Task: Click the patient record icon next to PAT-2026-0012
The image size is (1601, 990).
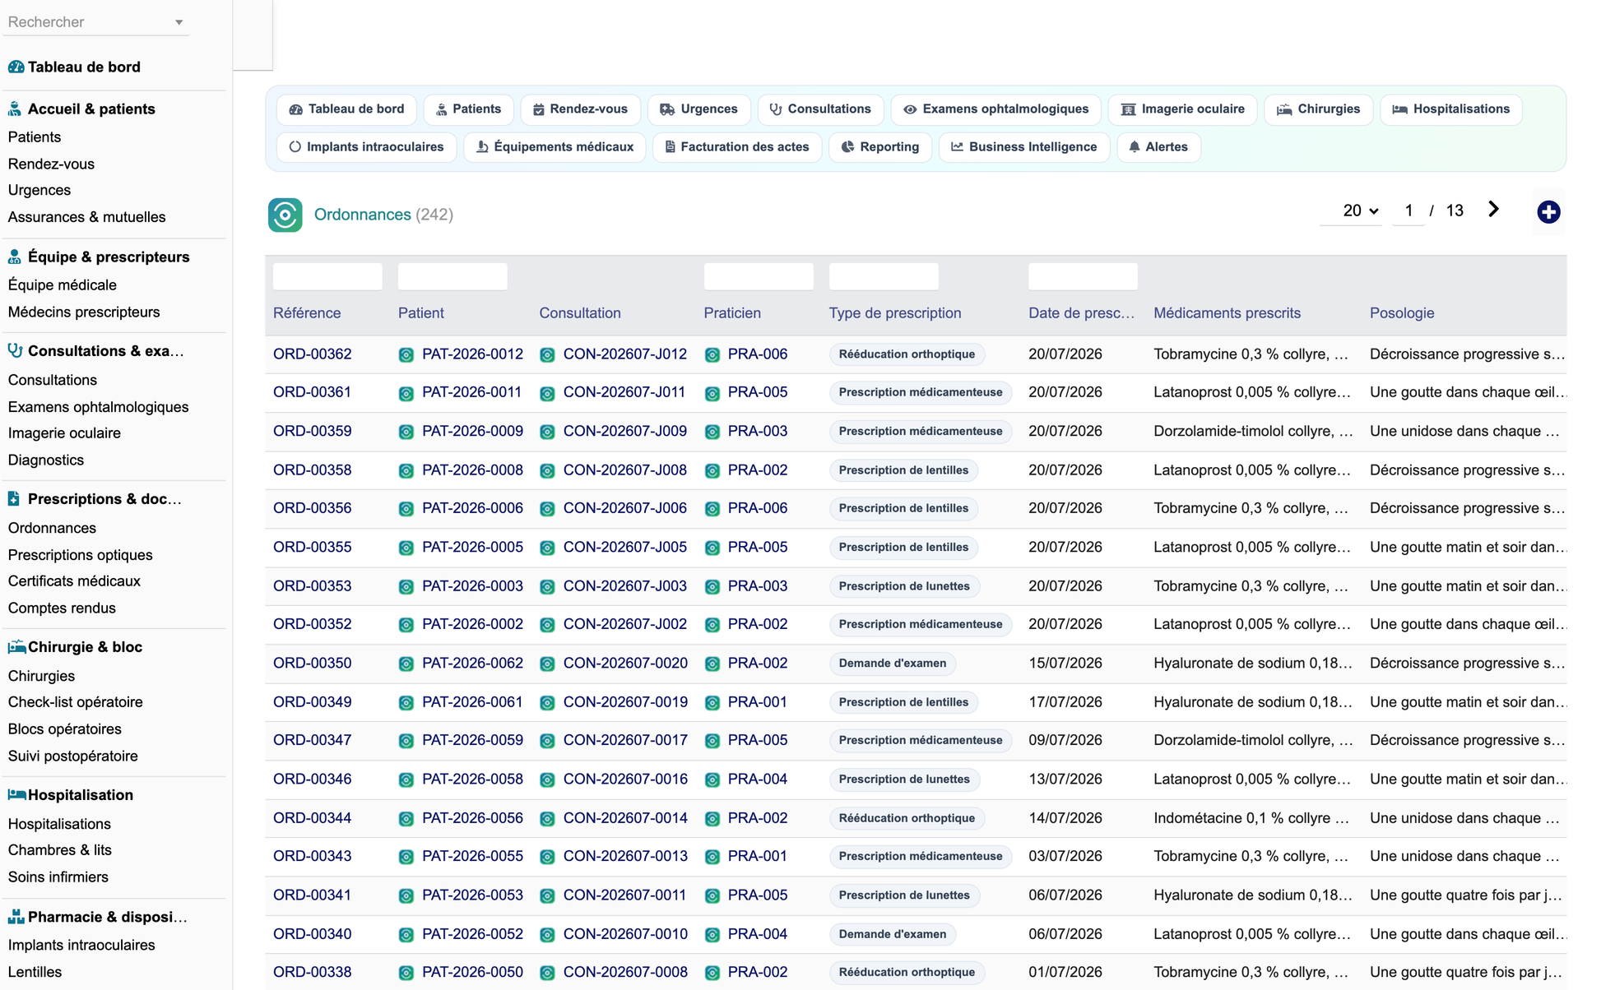Action: (406, 355)
